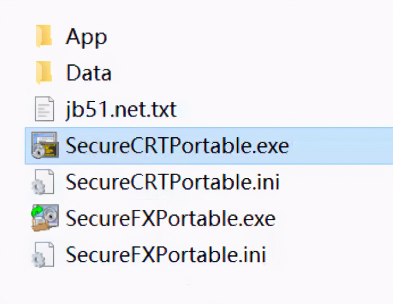
Task: Choose the SecureCRTPortable.ini file name
Action: tap(173, 182)
